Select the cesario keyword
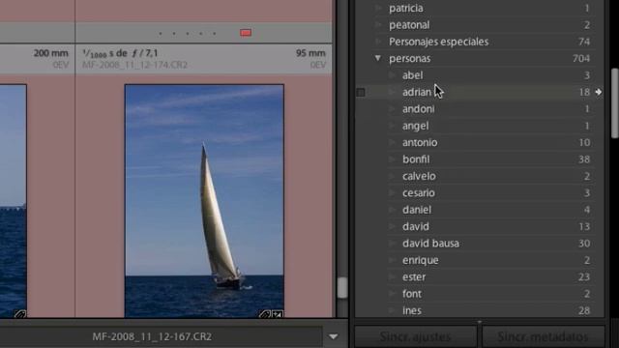This screenshot has height=348, width=619. point(419,193)
